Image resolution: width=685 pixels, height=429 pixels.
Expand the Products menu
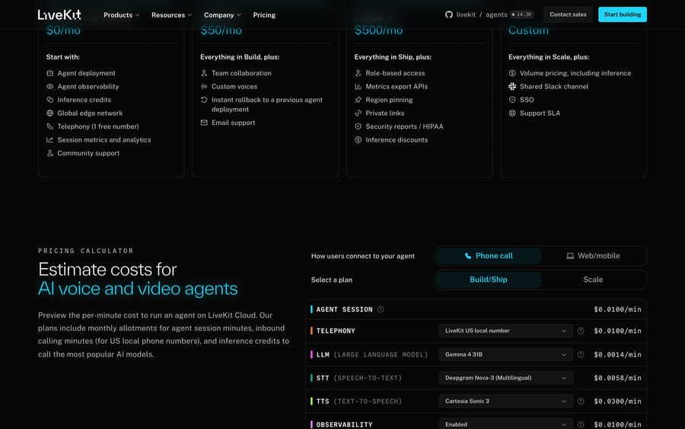click(122, 15)
